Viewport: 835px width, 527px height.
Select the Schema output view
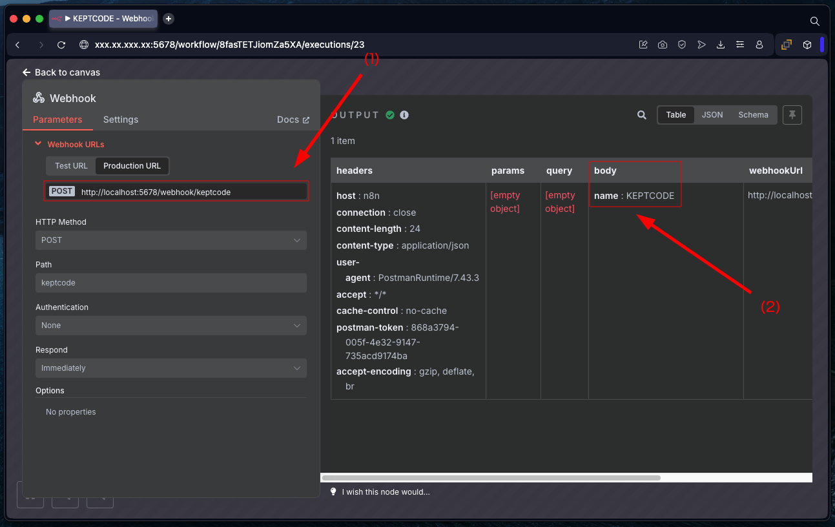(753, 115)
